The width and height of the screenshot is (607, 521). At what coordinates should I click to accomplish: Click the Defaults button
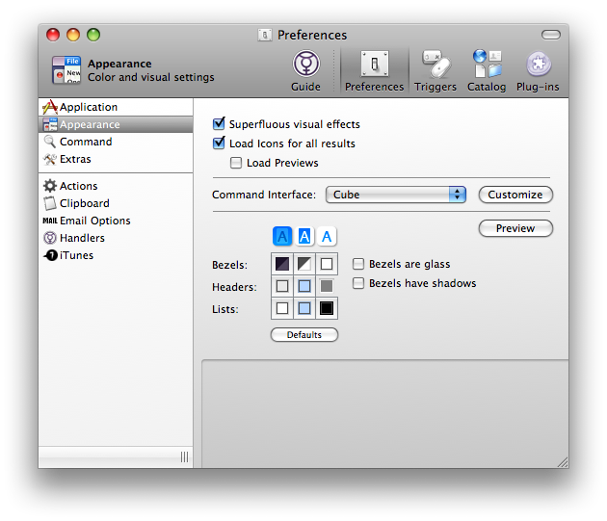(x=304, y=335)
